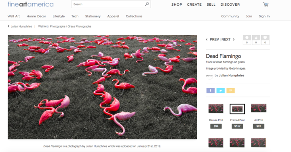Click the Sign In link
Viewport: 291px width, 152px height.
coord(264,16)
